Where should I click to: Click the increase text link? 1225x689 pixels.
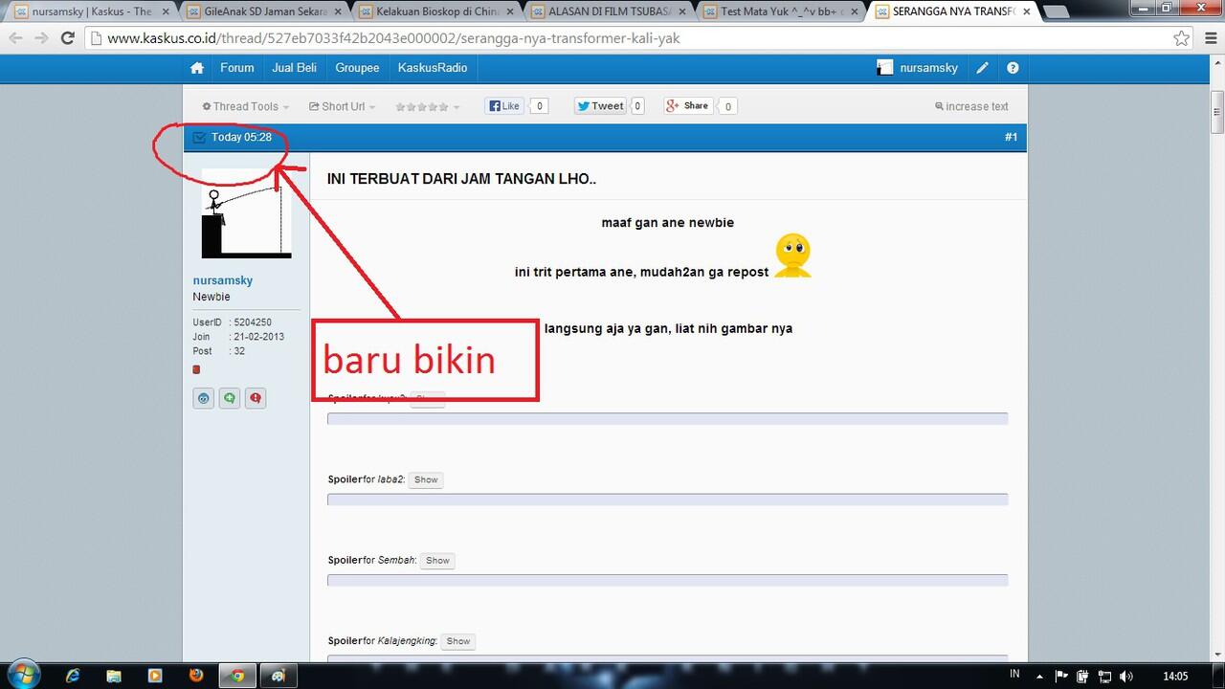click(x=971, y=106)
